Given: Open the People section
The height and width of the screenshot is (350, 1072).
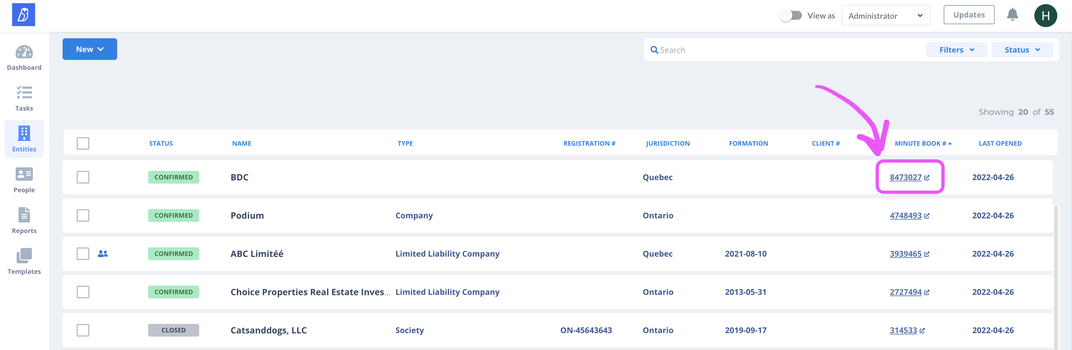Looking at the screenshot, I should pyautogui.click(x=24, y=179).
